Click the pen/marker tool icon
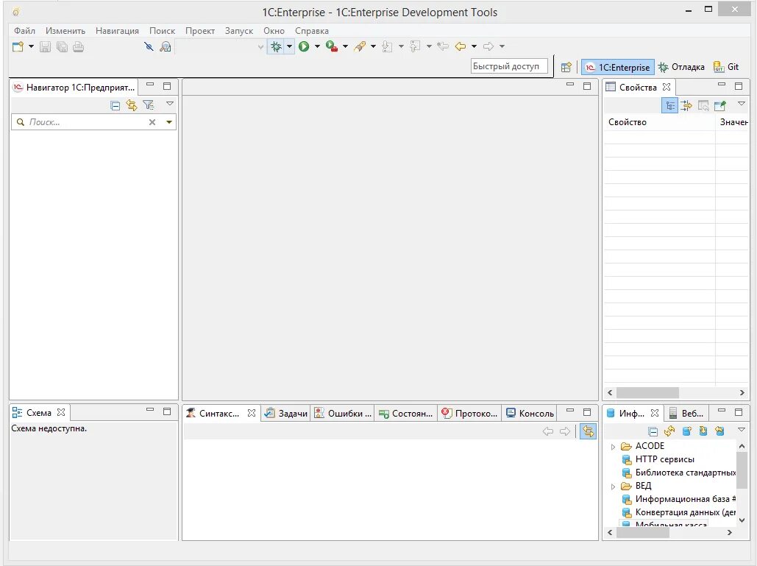The height and width of the screenshot is (566, 757). [360, 47]
